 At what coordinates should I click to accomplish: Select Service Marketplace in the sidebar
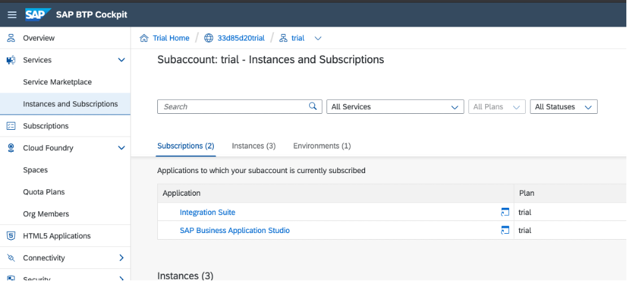point(57,82)
